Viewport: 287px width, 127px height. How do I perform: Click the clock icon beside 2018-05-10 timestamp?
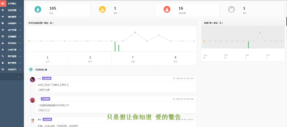[x=174, y=99]
